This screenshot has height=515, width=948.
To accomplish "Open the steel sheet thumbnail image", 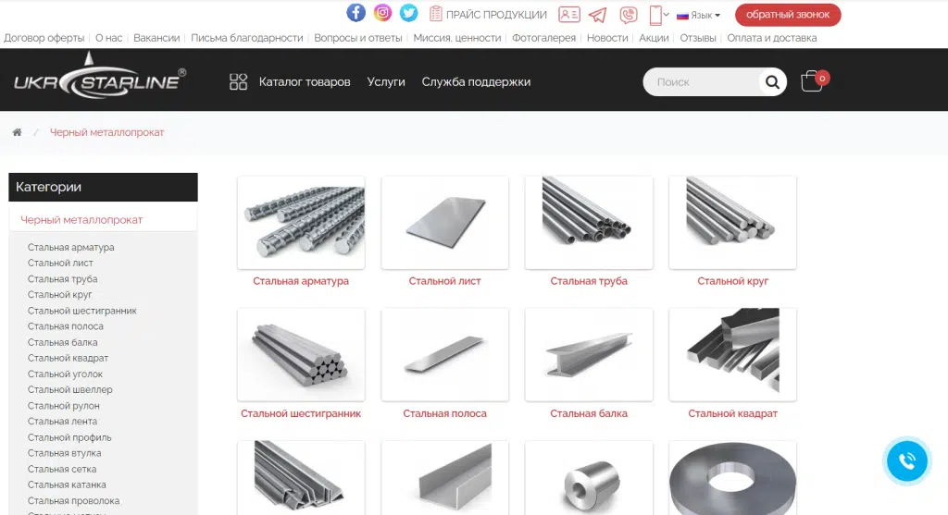I will [x=445, y=223].
